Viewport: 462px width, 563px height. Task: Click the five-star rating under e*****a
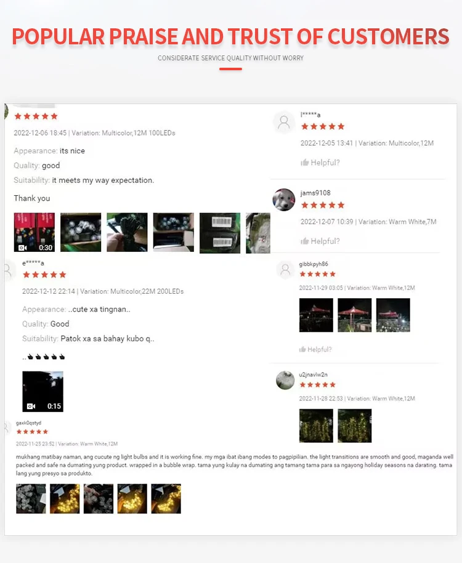point(44,275)
